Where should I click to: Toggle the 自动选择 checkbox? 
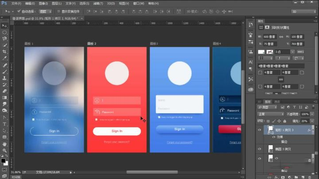19,11
